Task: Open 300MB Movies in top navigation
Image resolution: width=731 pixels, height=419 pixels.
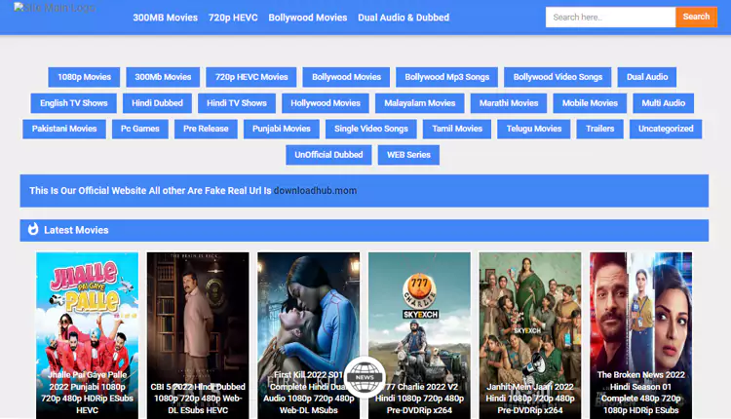Action: coord(165,18)
